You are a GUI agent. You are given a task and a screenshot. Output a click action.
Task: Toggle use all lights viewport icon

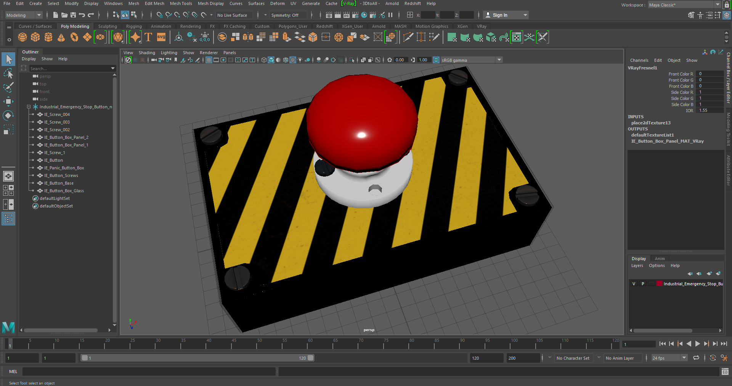pos(300,60)
